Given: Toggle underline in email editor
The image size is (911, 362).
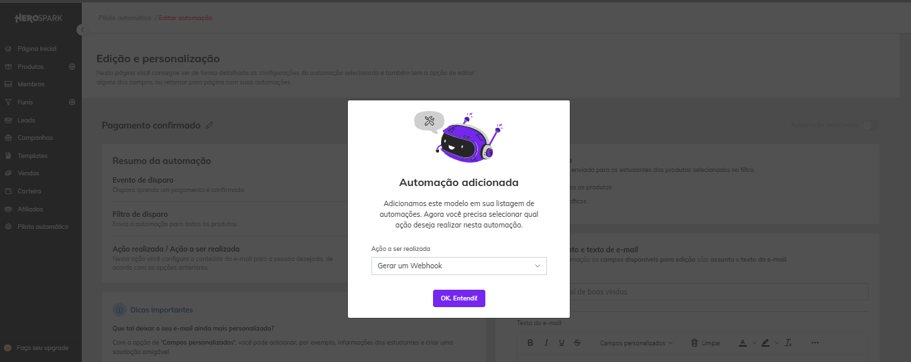Looking at the screenshot, I should coord(562,343).
